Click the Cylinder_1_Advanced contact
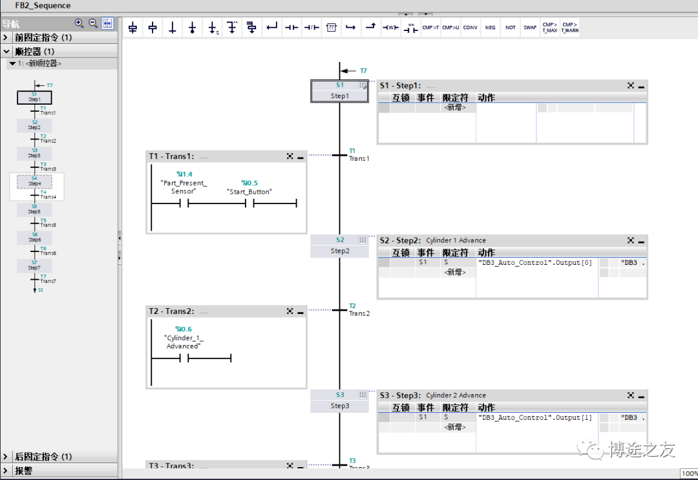The height and width of the screenshot is (480, 698). tap(184, 358)
